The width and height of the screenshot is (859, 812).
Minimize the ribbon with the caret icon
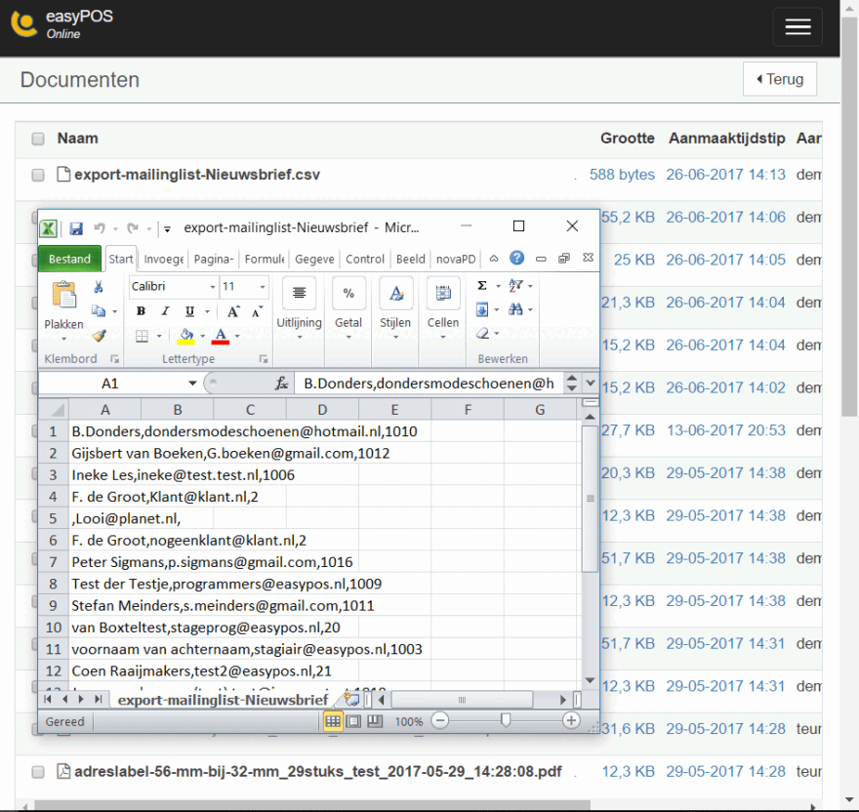tap(494, 259)
